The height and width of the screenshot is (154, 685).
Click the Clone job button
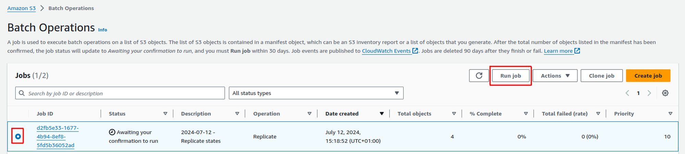click(601, 76)
